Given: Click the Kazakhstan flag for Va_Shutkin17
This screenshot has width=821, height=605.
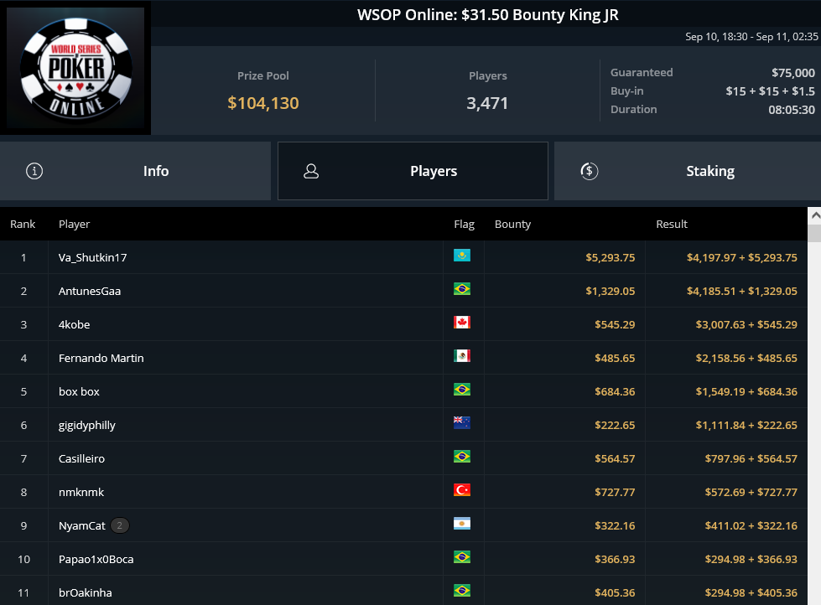Looking at the screenshot, I should 462,256.
